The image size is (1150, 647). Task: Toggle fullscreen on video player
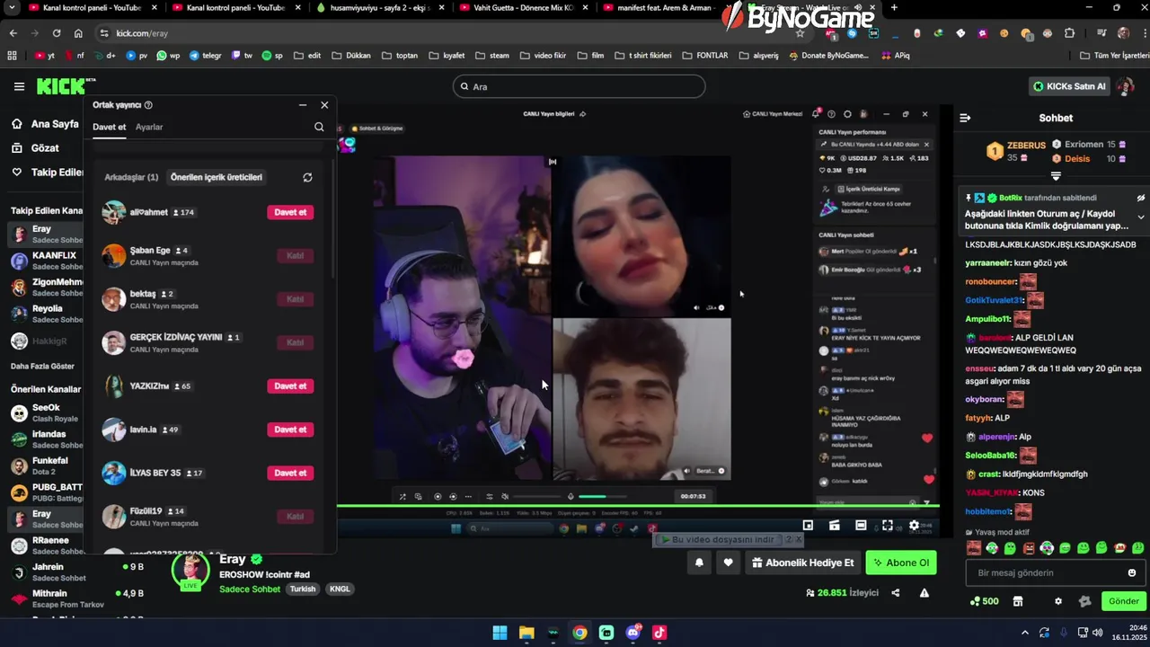[888, 526]
